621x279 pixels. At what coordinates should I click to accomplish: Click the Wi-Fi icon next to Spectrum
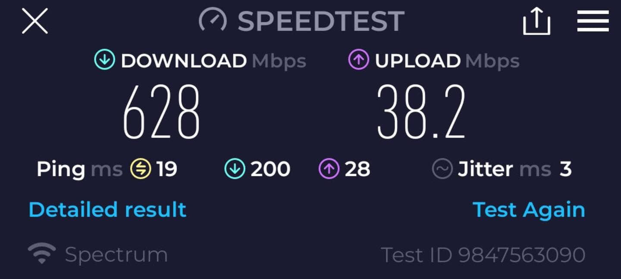[42, 254]
